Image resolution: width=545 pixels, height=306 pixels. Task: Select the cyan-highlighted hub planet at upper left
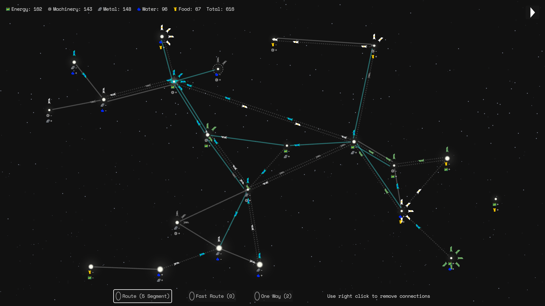click(x=174, y=82)
